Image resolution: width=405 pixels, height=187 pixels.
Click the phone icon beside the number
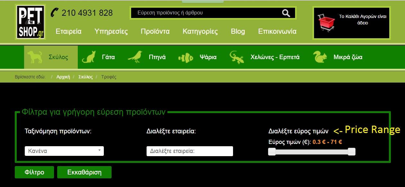click(x=55, y=13)
